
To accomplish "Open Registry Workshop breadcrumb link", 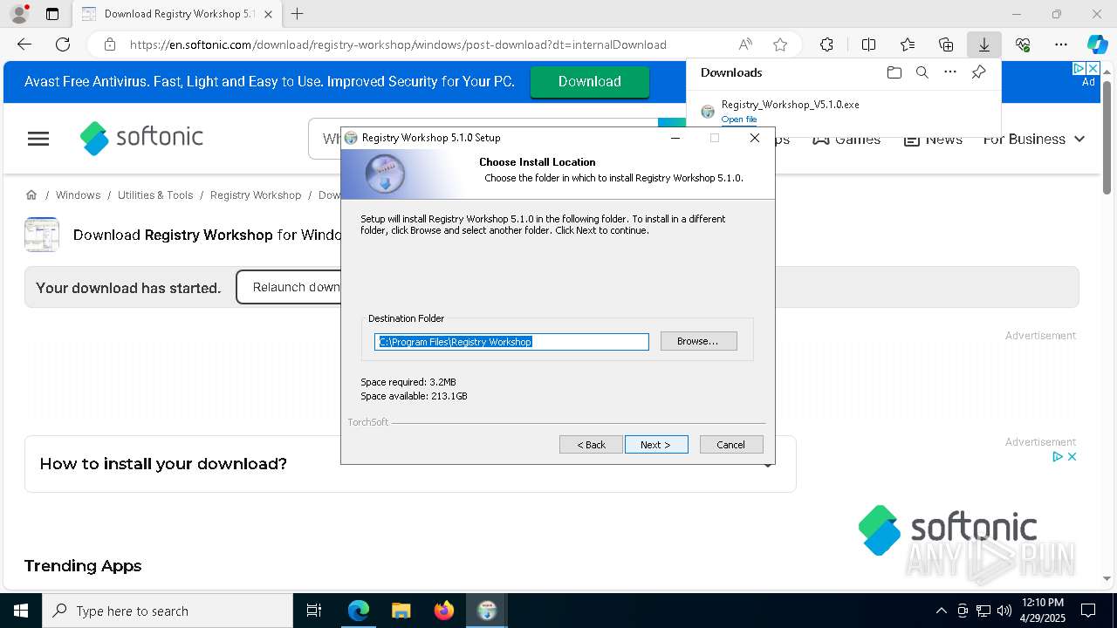I will pos(256,195).
